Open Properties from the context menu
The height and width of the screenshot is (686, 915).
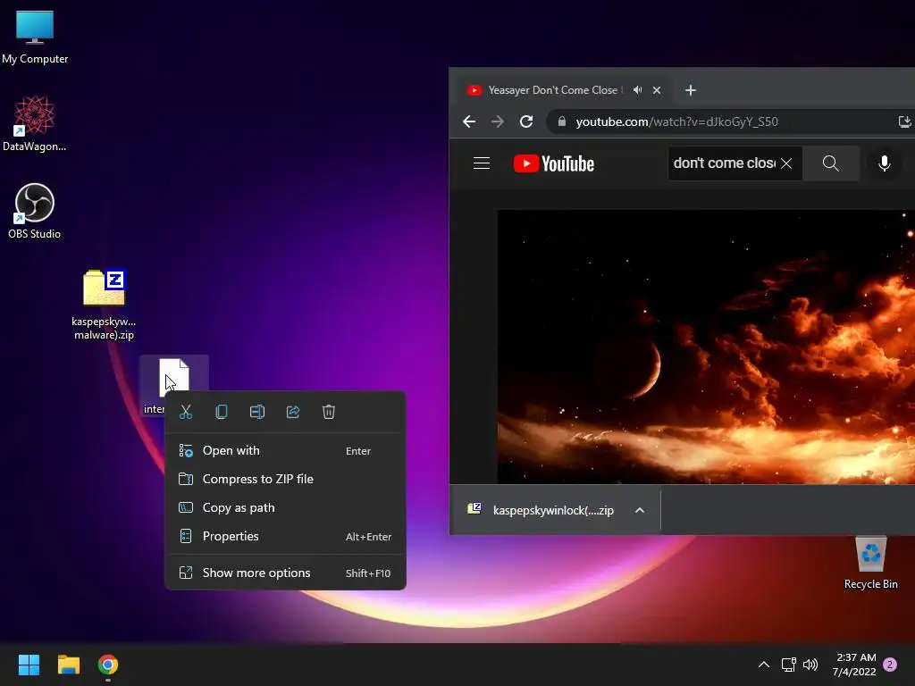click(285, 536)
